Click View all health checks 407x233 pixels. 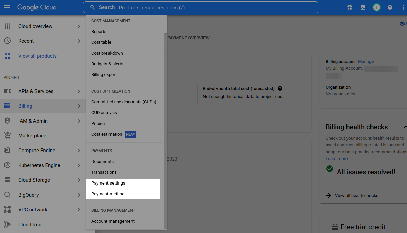point(356,196)
